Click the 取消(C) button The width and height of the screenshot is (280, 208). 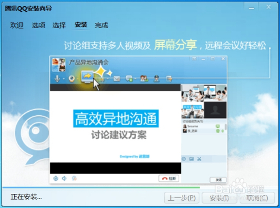tap(257, 198)
